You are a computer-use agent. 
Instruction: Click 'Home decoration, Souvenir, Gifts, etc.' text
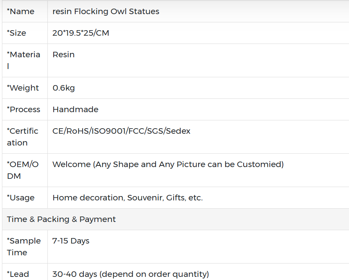pyautogui.click(x=128, y=198)
